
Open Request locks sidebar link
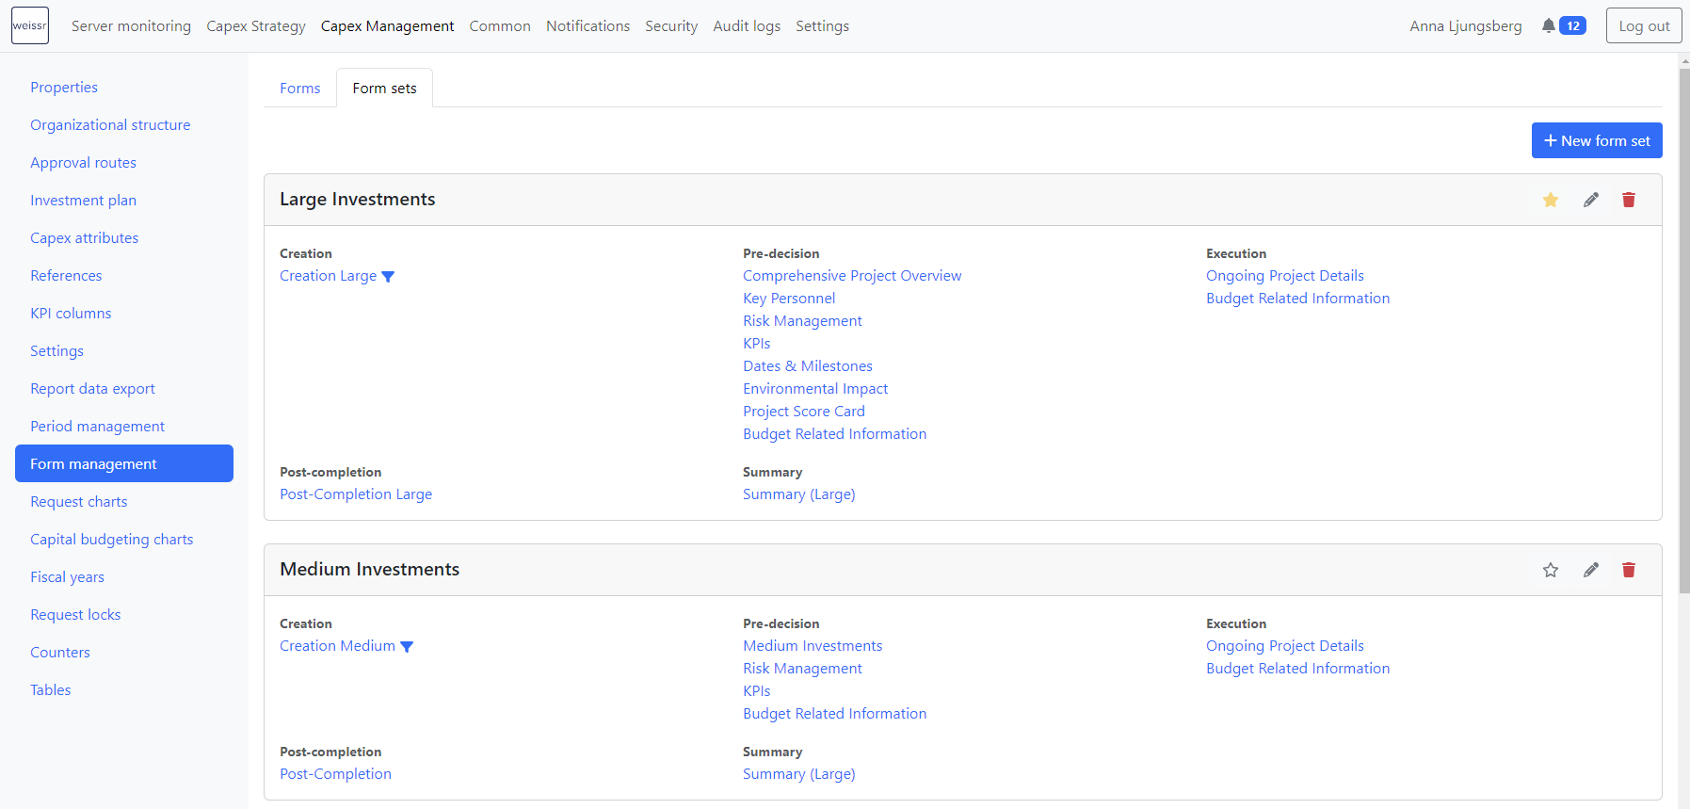coord(75,614)
